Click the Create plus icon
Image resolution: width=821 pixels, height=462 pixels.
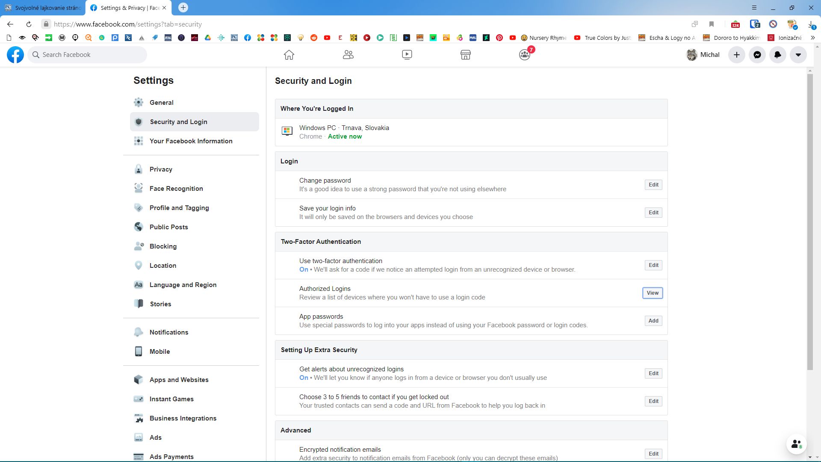click(x=736, y=55)
